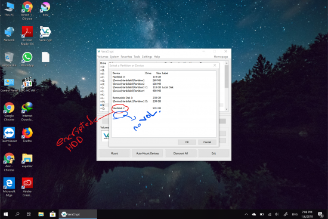Select \Device\Harddisk0\Partition4 490 MB row

(x=164, y=91)
